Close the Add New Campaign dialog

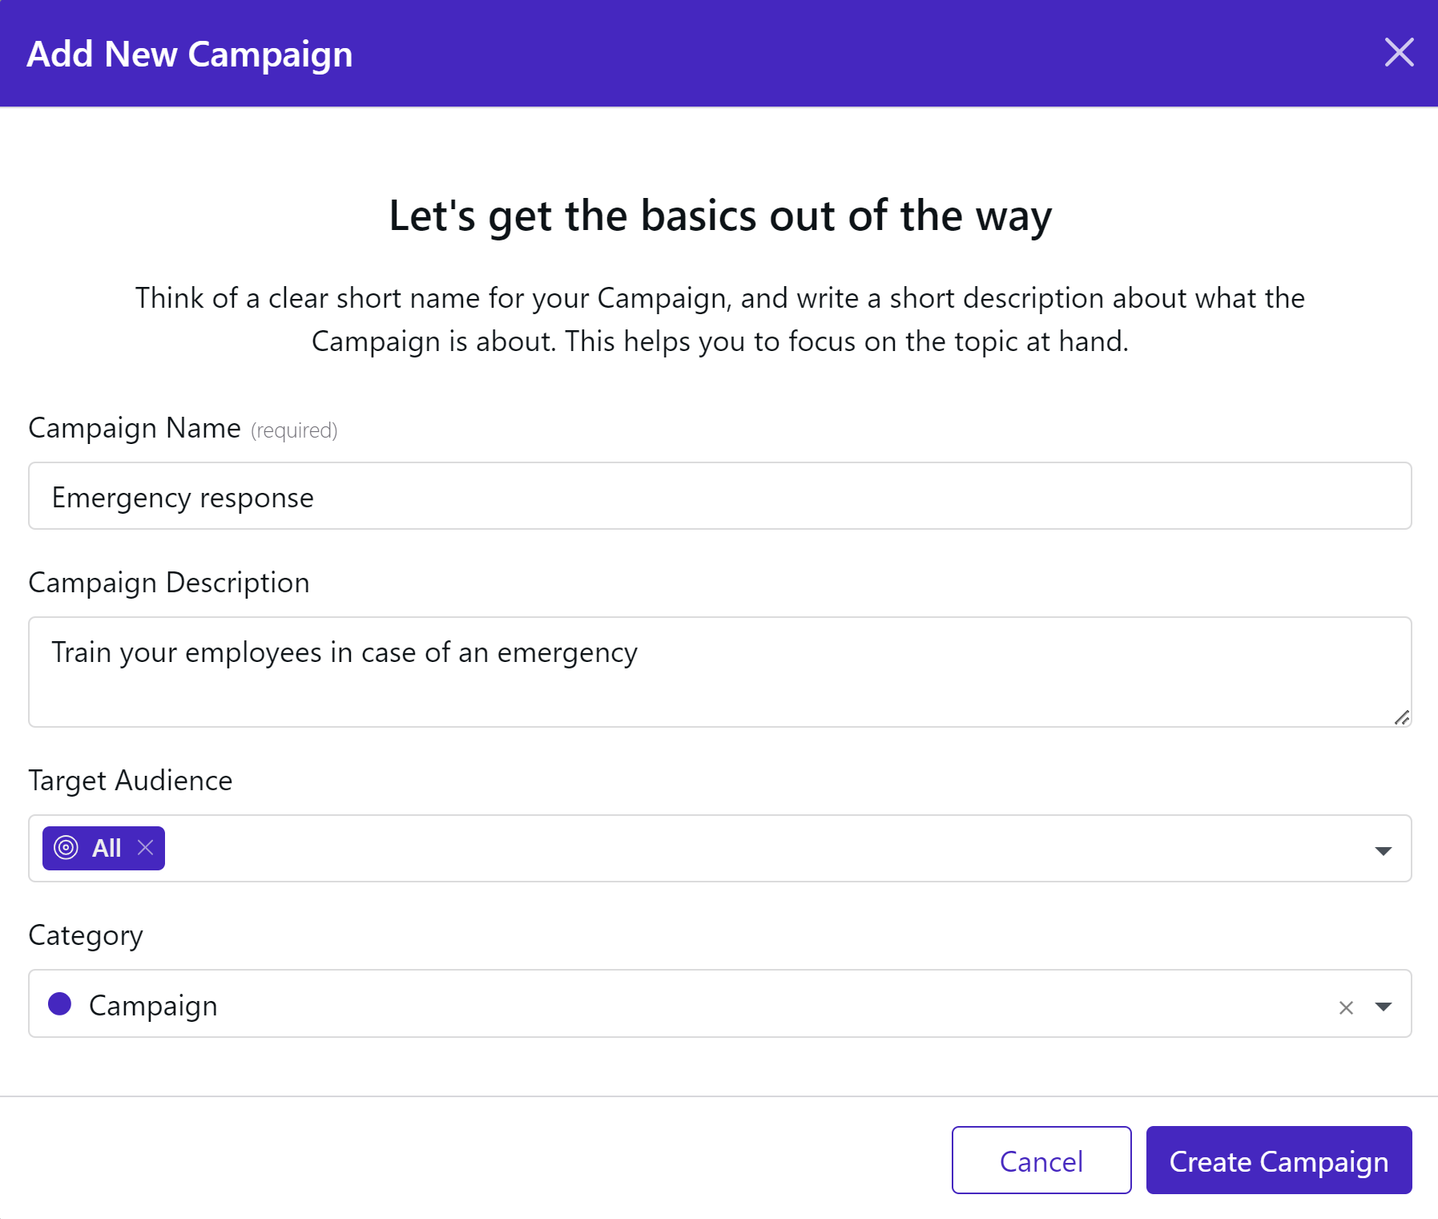pyautogui.click(x=1399, y=53)
